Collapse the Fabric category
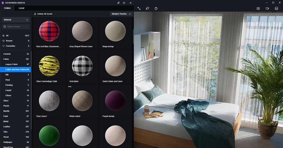This screenshot has height=148, width=283. 16,59
